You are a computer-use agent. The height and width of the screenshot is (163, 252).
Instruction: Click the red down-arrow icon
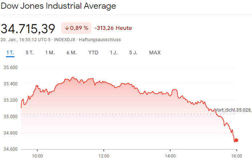[x=67, y=28]
